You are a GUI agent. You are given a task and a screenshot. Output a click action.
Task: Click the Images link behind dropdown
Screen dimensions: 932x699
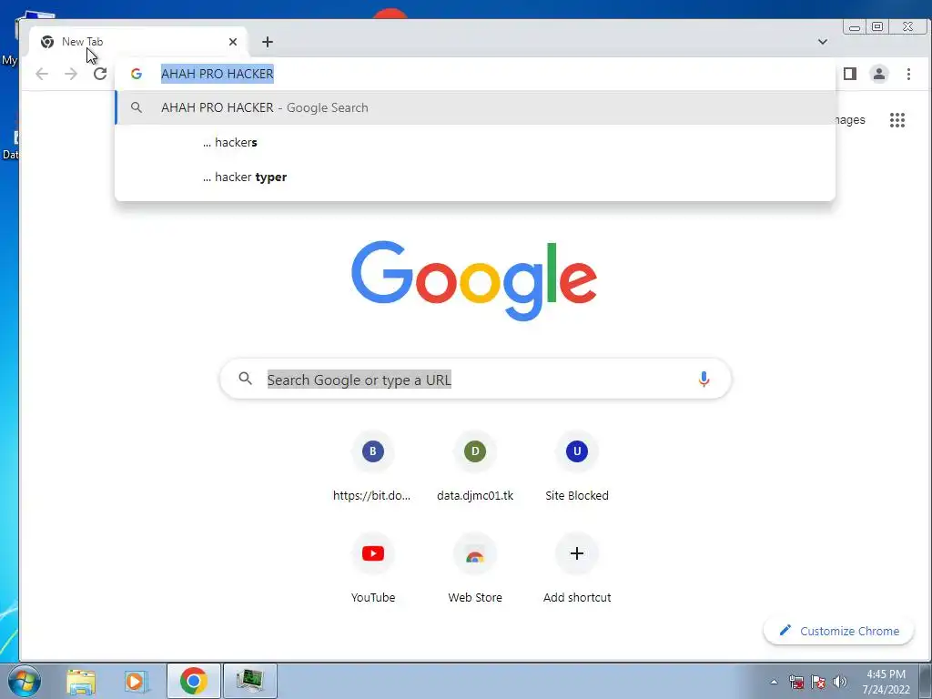coord(851,120)
